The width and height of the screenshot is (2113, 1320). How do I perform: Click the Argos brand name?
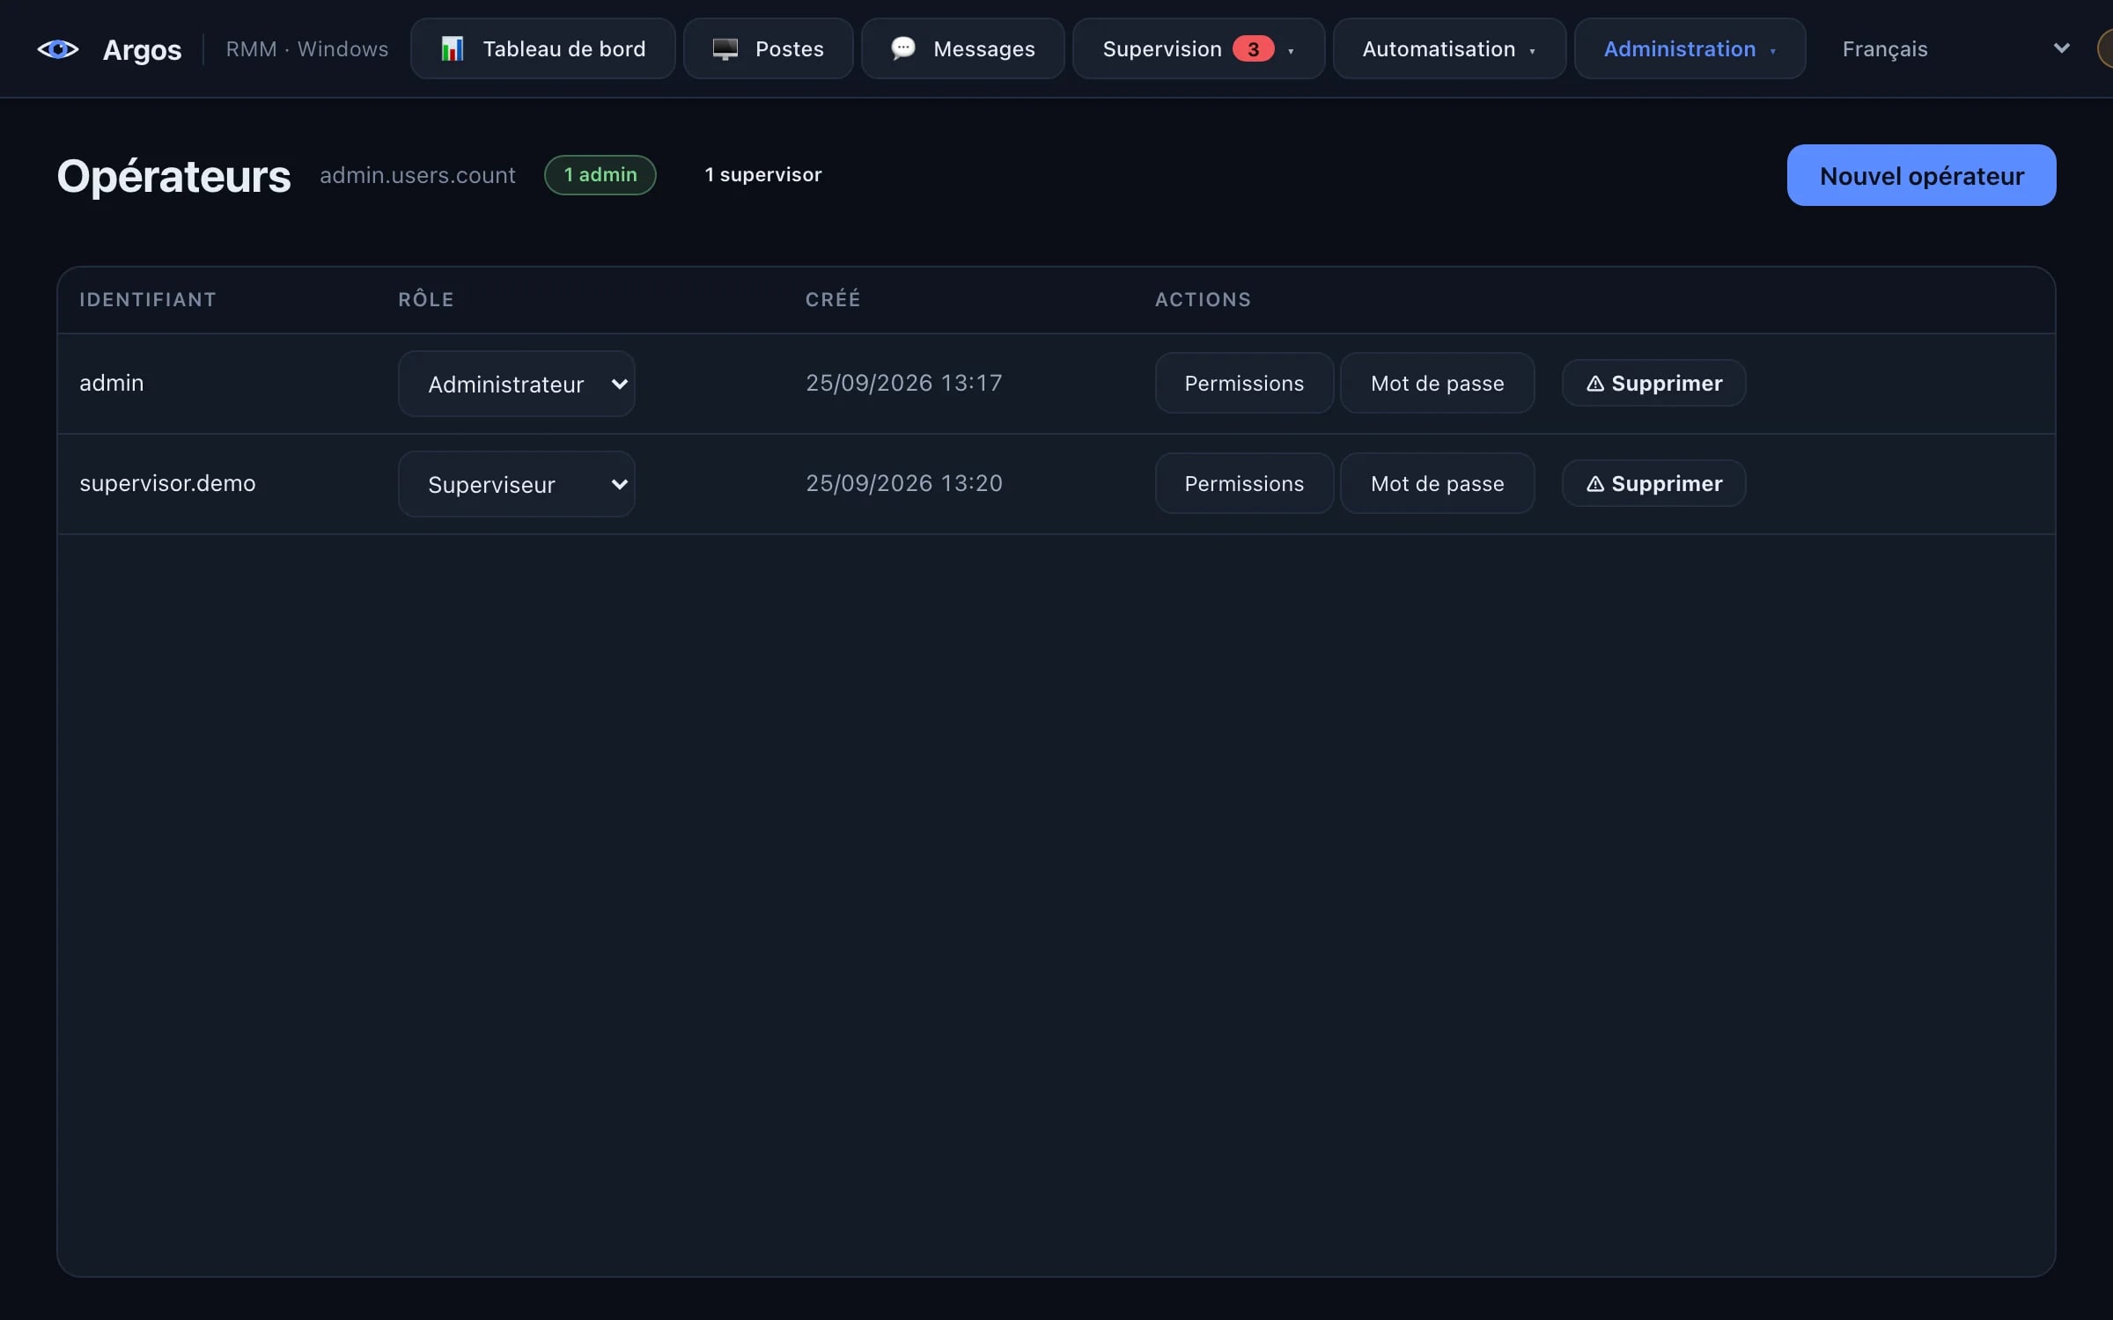pyautogui.click(x=142, y=49)
